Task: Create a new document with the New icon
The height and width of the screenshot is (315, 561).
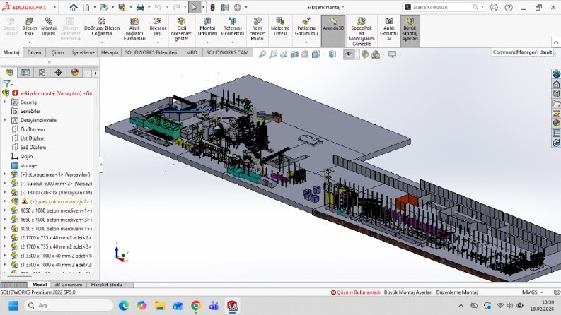Action: click(86, 7)
